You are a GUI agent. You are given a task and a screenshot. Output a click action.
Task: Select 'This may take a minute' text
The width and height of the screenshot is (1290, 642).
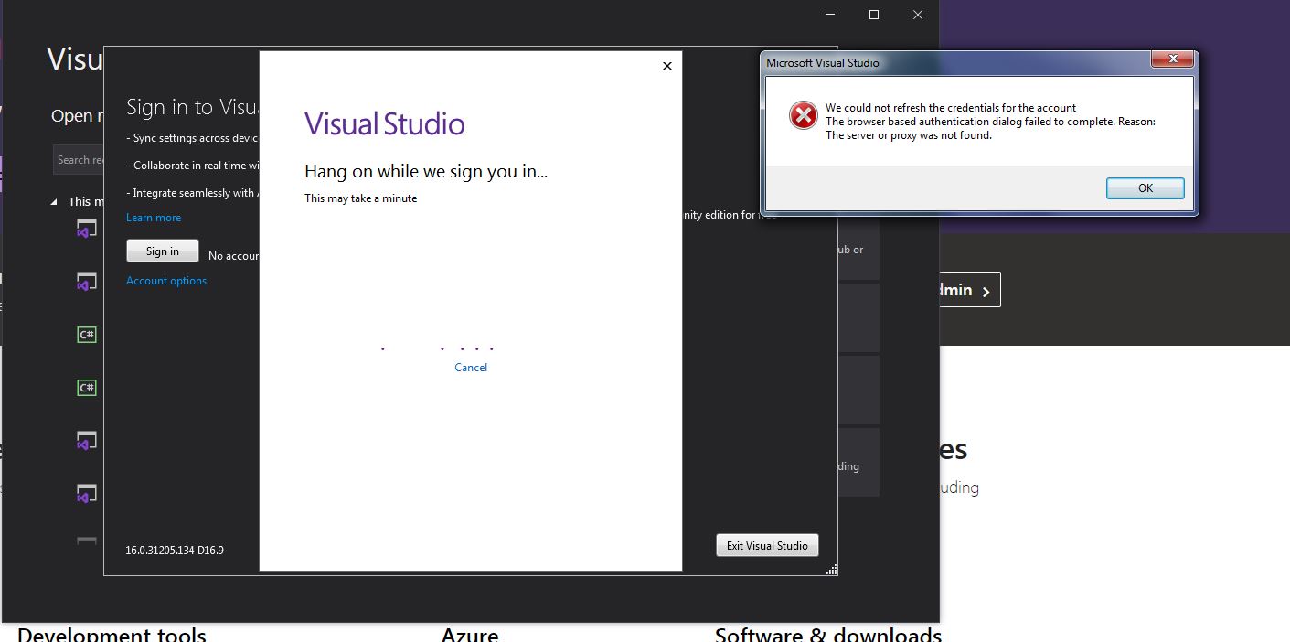[x=360, y=198]
